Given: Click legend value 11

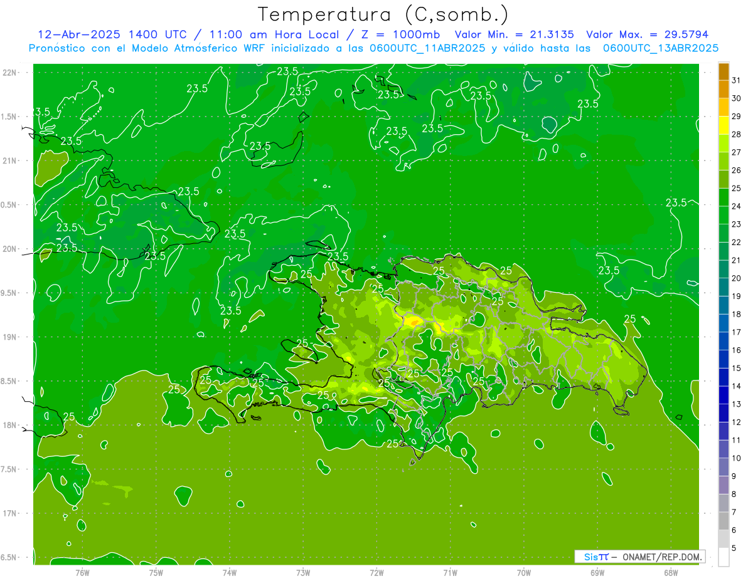Looking at the screenshot, I should pos(737,440).
